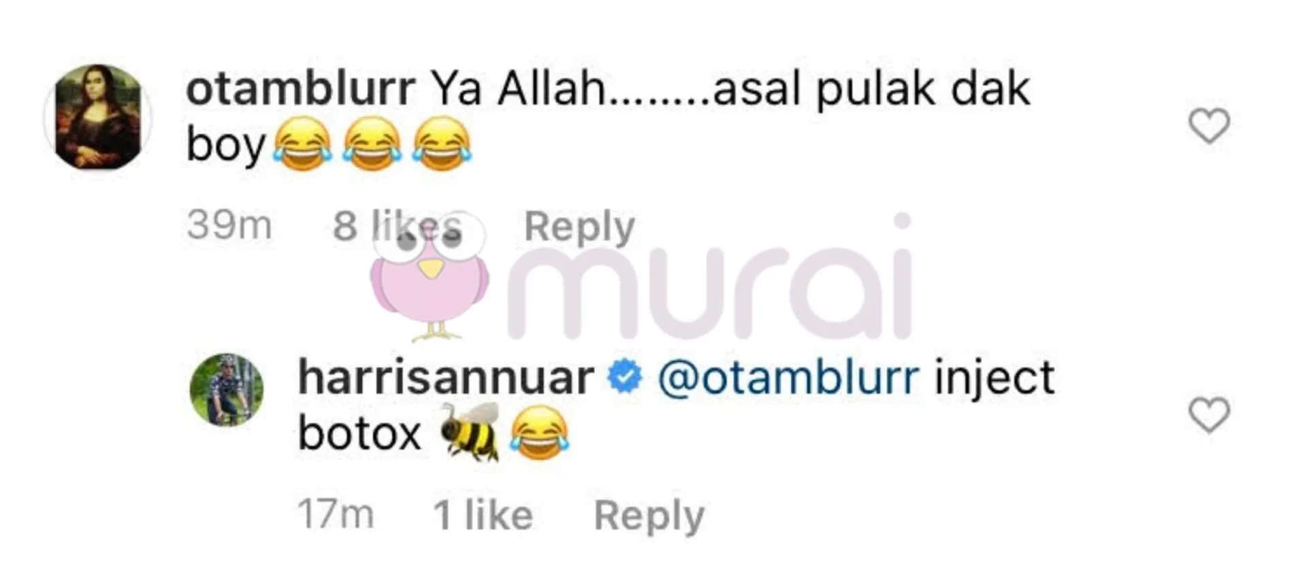
Task: Click the laughing emoji after the bee
Action: 540,433
